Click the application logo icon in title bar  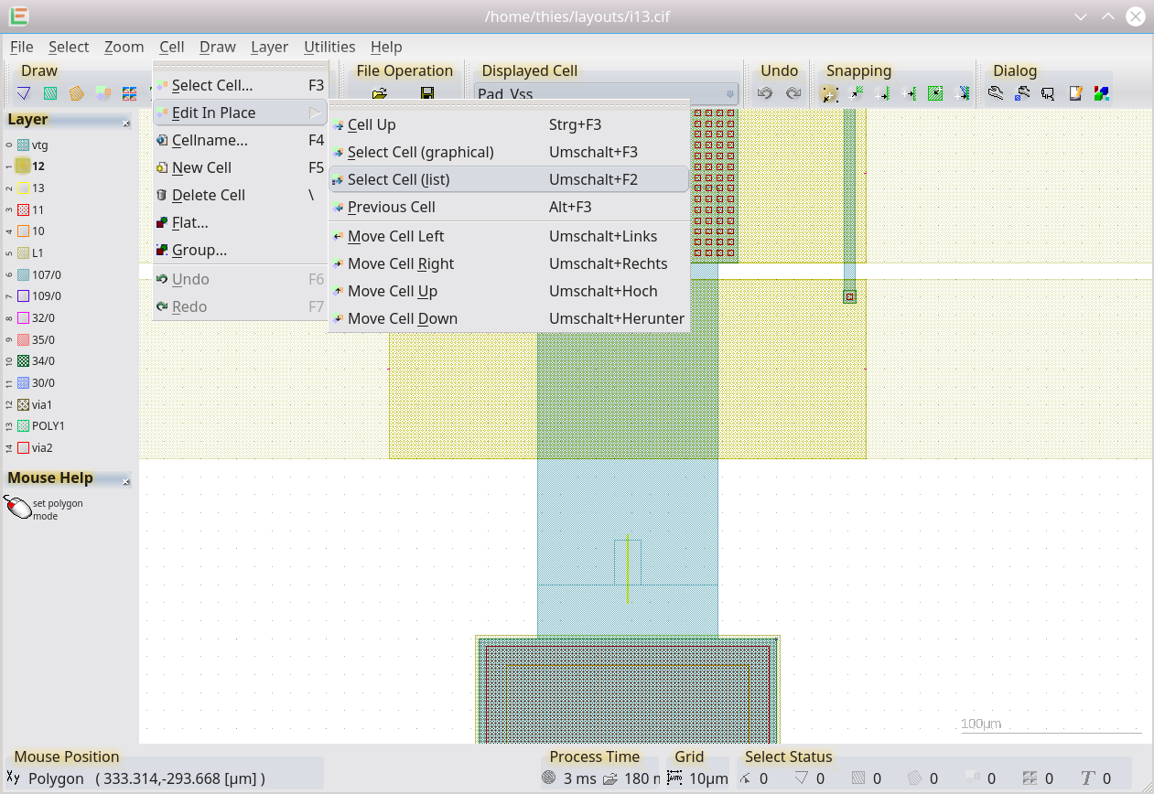[x=18, y=16]
